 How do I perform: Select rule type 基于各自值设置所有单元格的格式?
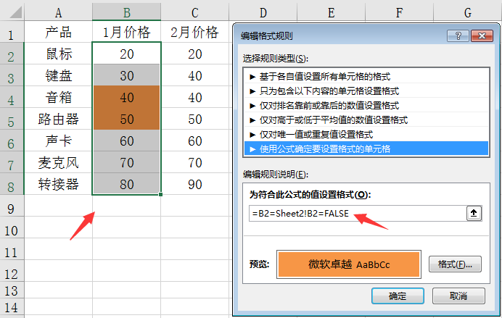pyautogui.click(x=366, y=76)
